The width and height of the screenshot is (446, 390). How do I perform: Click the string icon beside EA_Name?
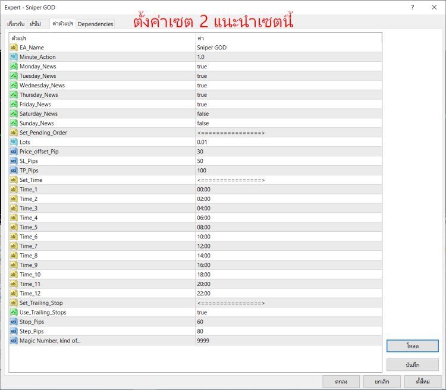[x=14, y=48]
